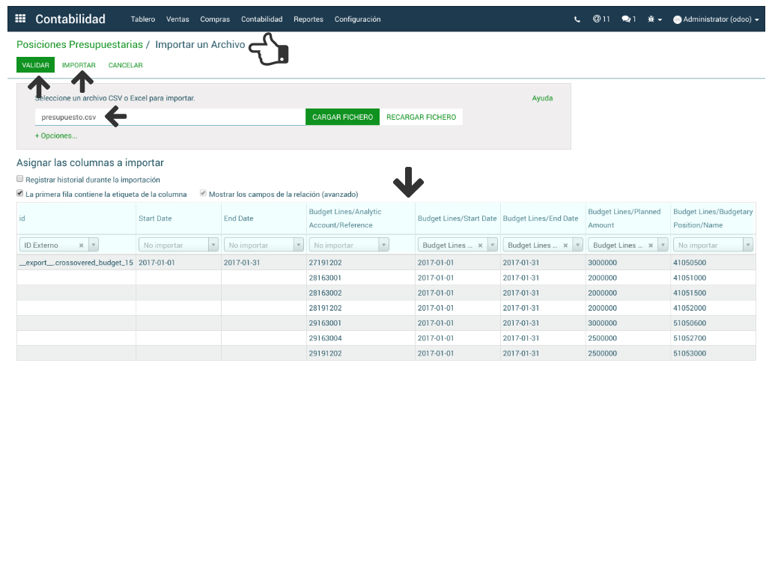
Task: Open the debug bug icon menu
Action: click(x=654, y=19)
